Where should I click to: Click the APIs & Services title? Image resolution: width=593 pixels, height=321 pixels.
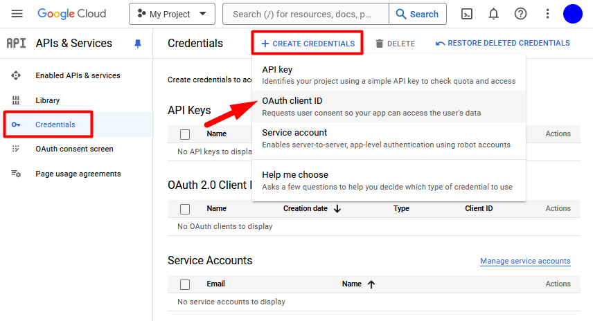pos(73,44)
